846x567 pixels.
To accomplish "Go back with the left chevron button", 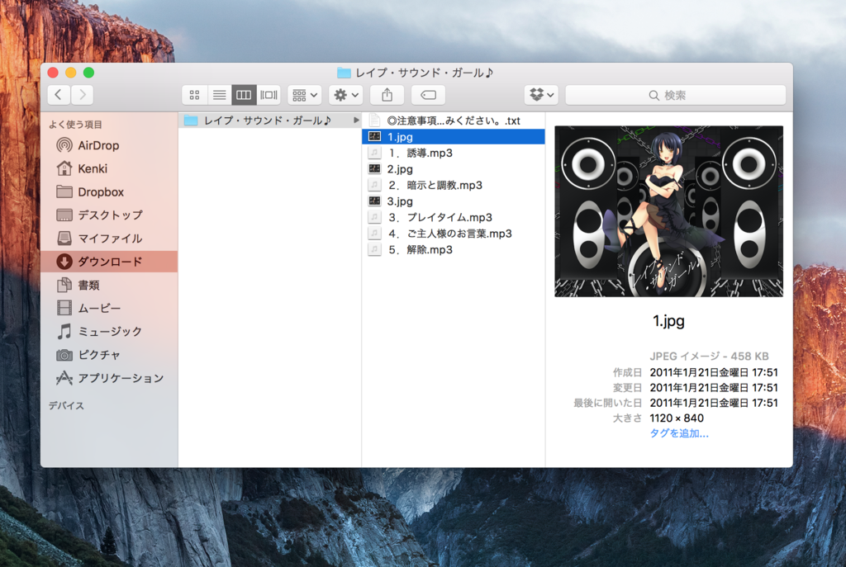I will tap(59, 95).
